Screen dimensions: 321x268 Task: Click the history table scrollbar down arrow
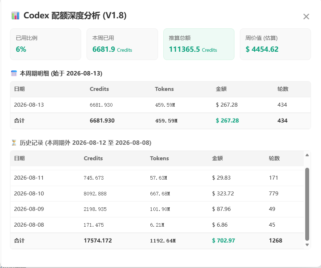point(307,245)
